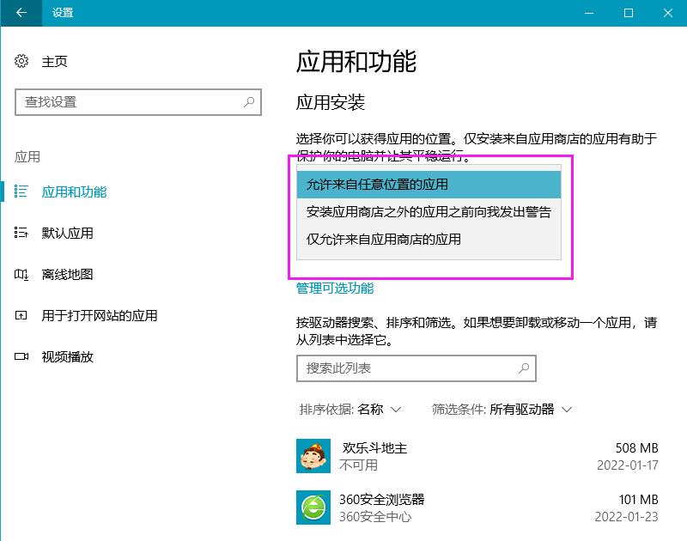Click magnifier icon in 查找设置 box
687x541 pixels.
coord(249,102)
